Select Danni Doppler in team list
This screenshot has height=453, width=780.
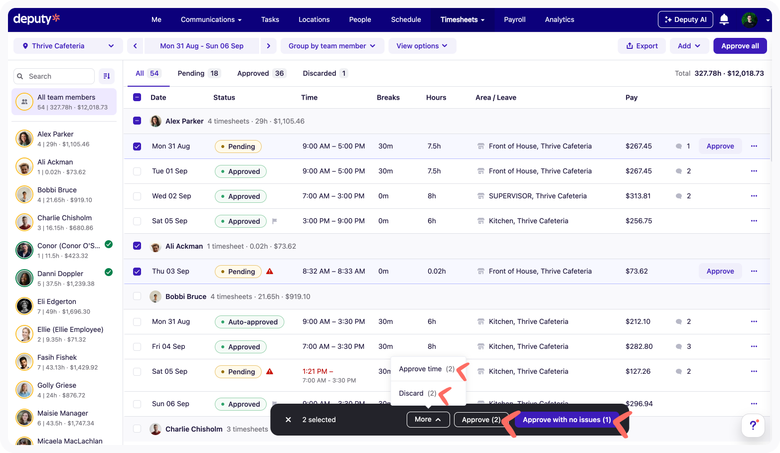coord(65,278)
